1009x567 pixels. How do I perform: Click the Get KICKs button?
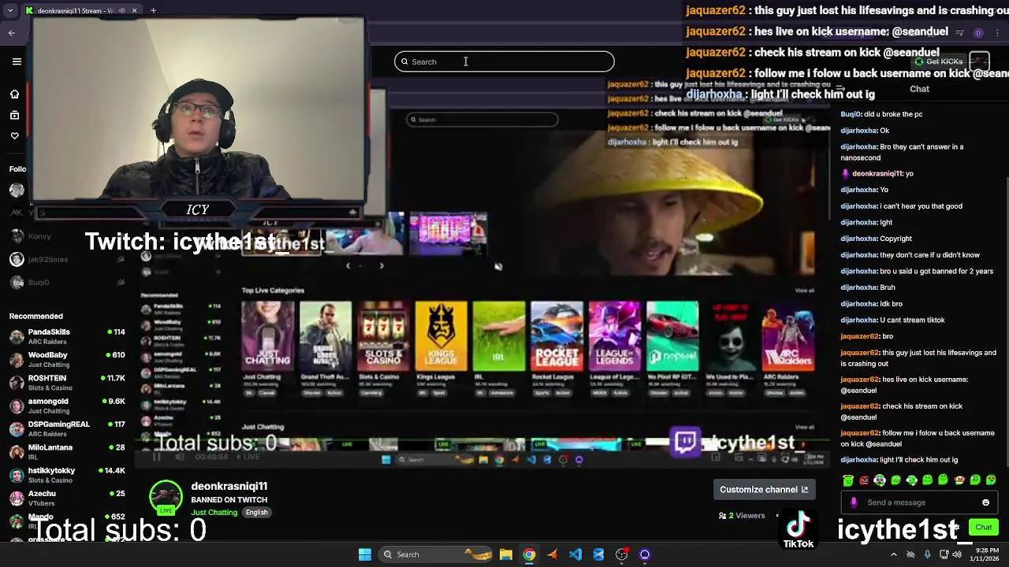tap(938, 61)
